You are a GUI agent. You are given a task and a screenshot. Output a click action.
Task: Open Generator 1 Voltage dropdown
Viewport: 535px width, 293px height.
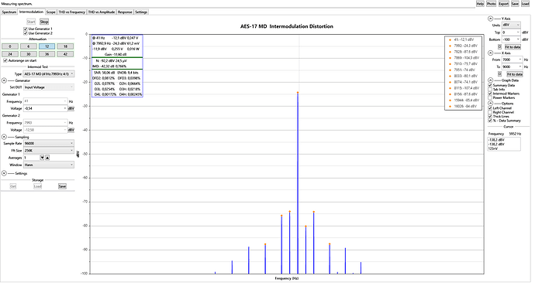(65, 108)
